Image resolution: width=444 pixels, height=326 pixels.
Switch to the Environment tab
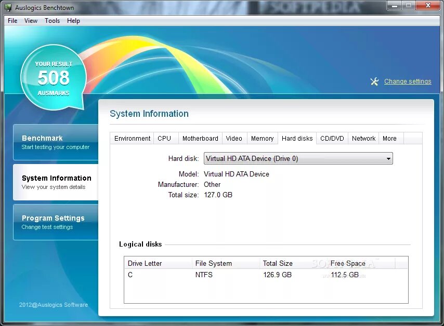tap(132, 138)
